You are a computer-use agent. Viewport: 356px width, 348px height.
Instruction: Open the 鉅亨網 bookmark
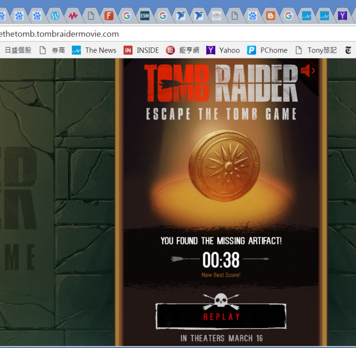pyautogui.click(x=189, y=50)
